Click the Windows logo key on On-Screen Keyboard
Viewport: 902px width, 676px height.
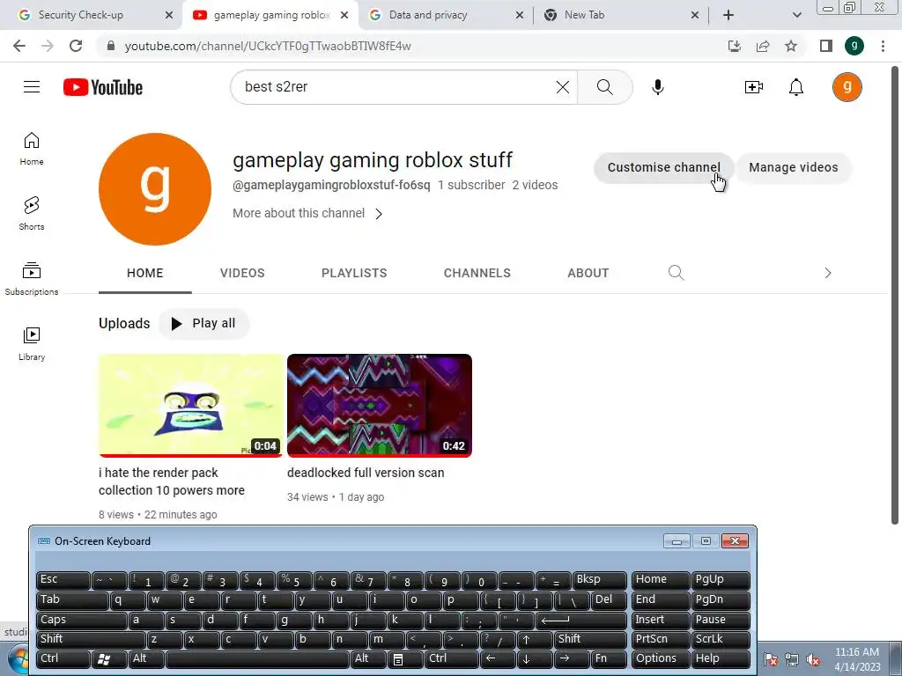click(x=109, y=658)
